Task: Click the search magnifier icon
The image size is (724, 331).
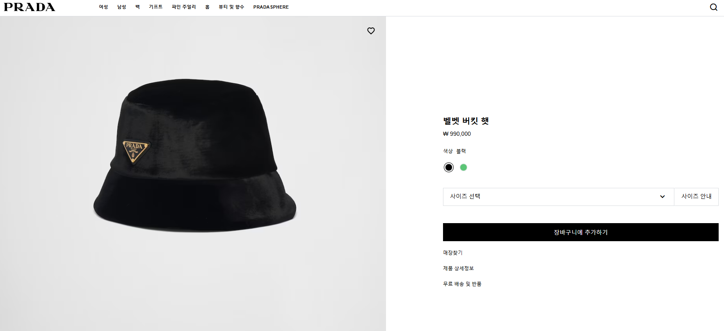Action: (x=713, y=7)
